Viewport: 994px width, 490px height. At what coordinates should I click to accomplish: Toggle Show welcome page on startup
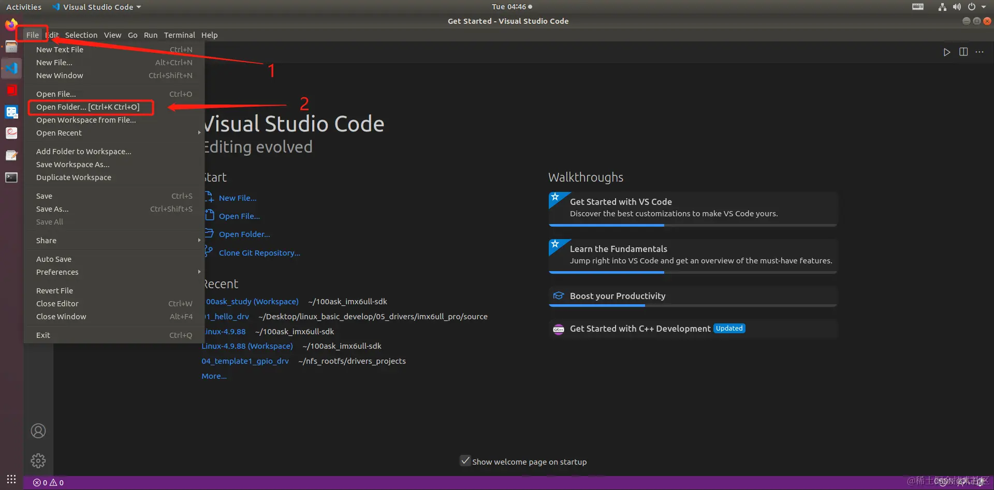pos(465,461)
